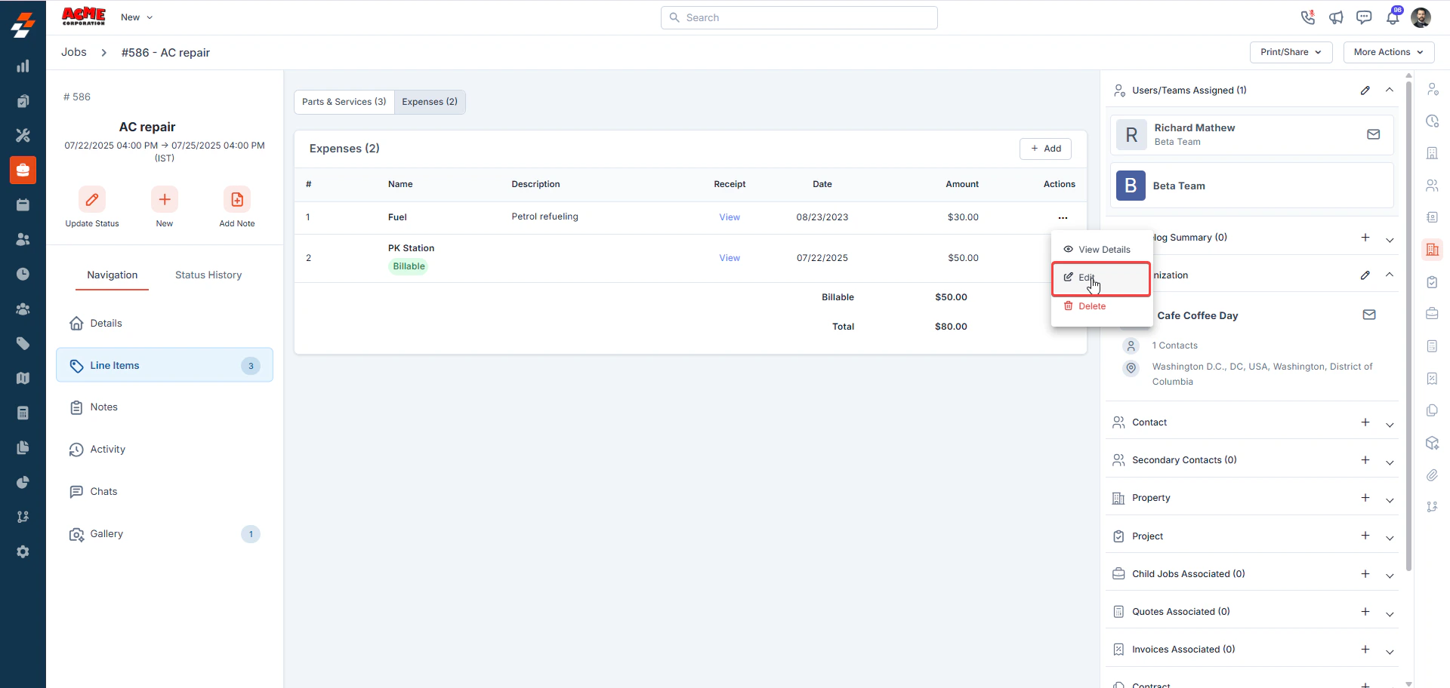Click the right panel vertical scrollbar

(1408, 324)
